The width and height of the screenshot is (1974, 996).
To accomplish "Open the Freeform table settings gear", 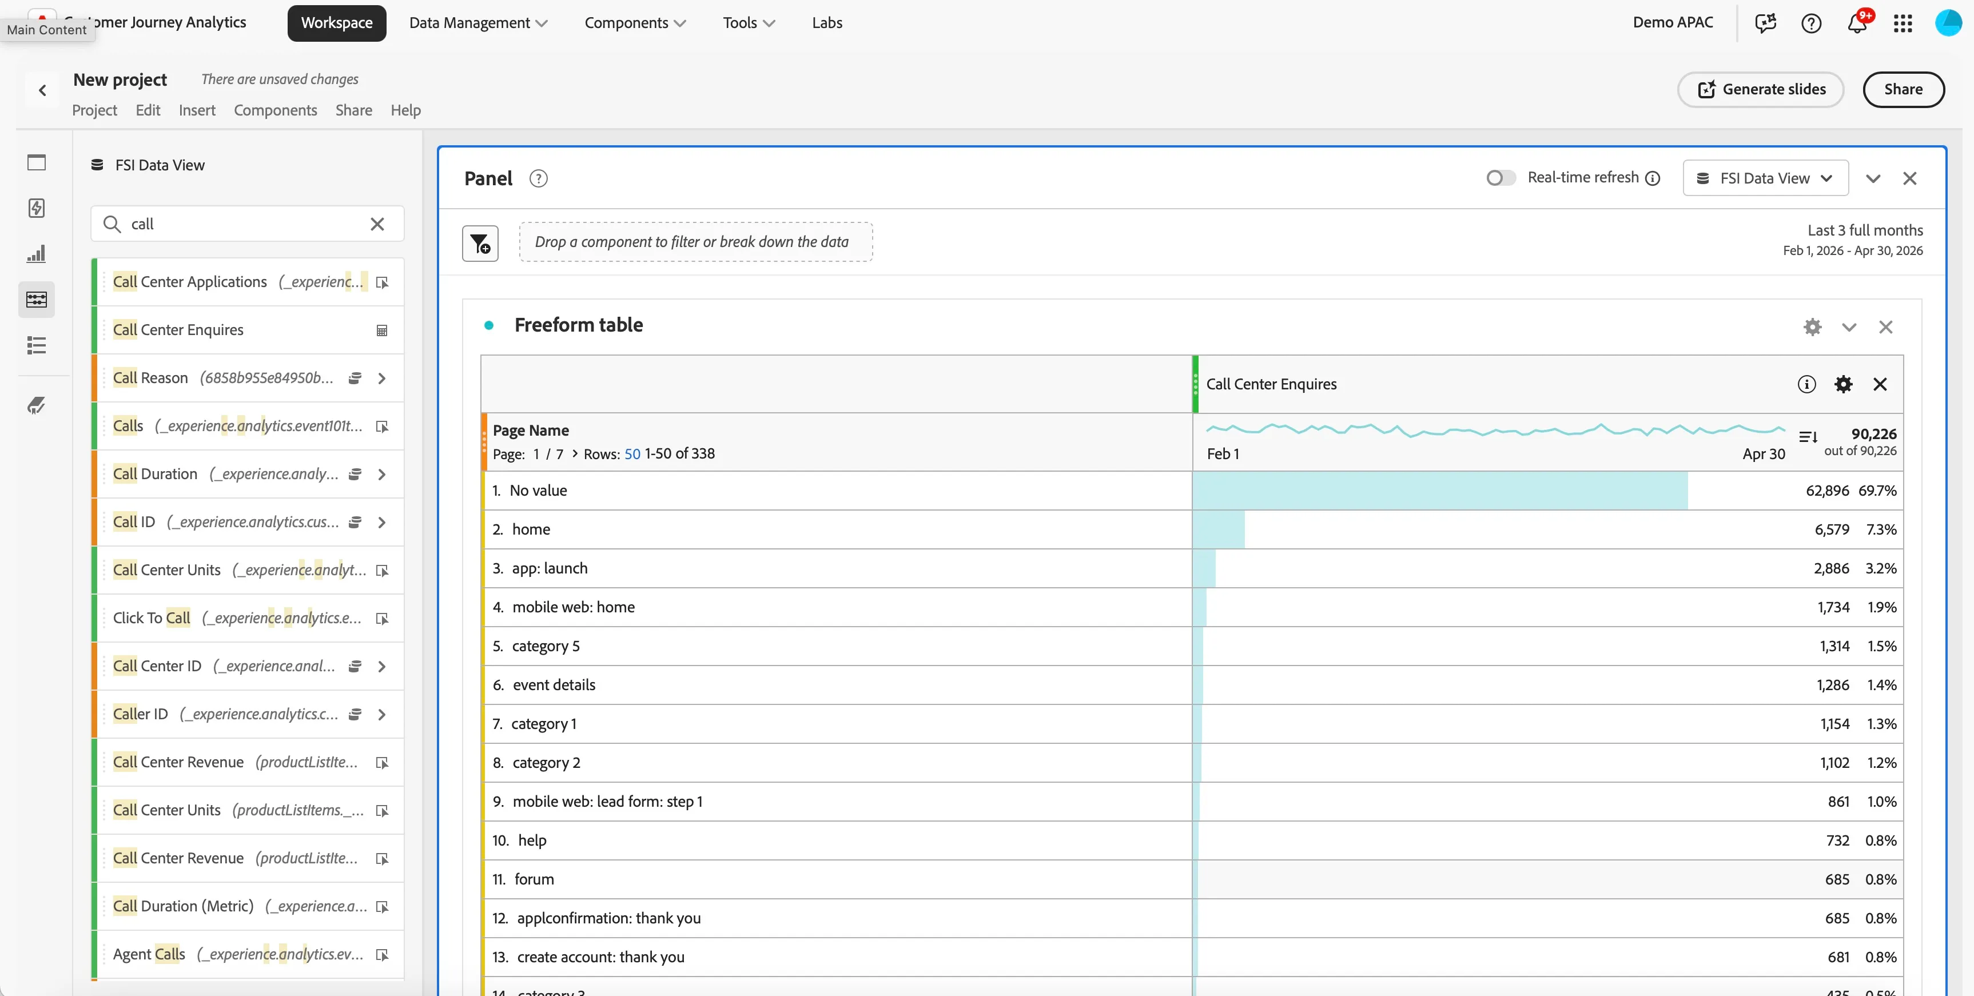I will point(1812,327).
